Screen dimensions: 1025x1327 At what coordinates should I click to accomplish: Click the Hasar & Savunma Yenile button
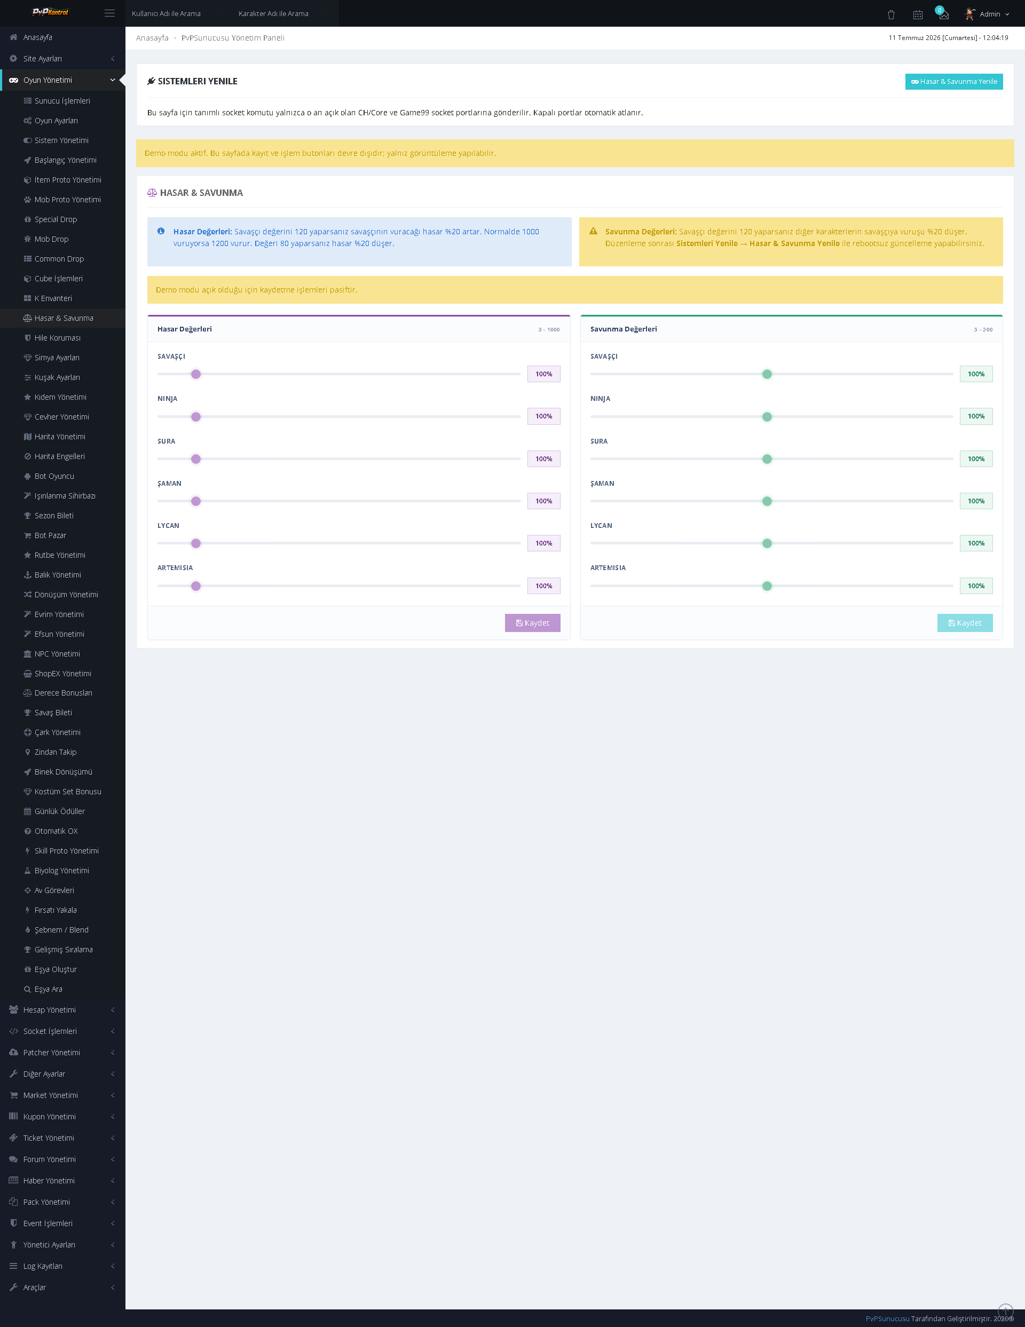click(953, 82)
